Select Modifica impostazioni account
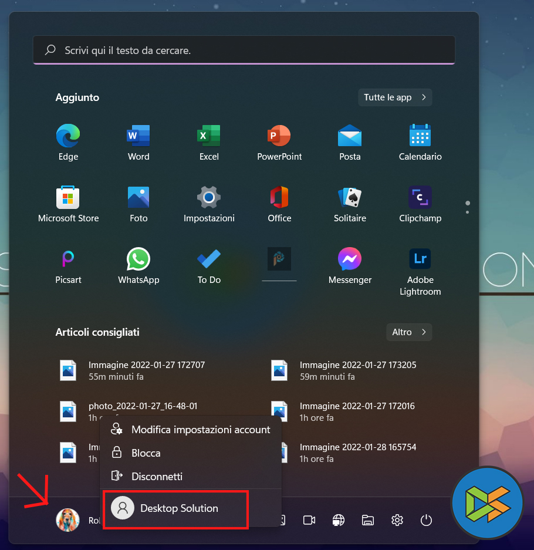Screen dimensions: 534x550 tap(190, 429)
